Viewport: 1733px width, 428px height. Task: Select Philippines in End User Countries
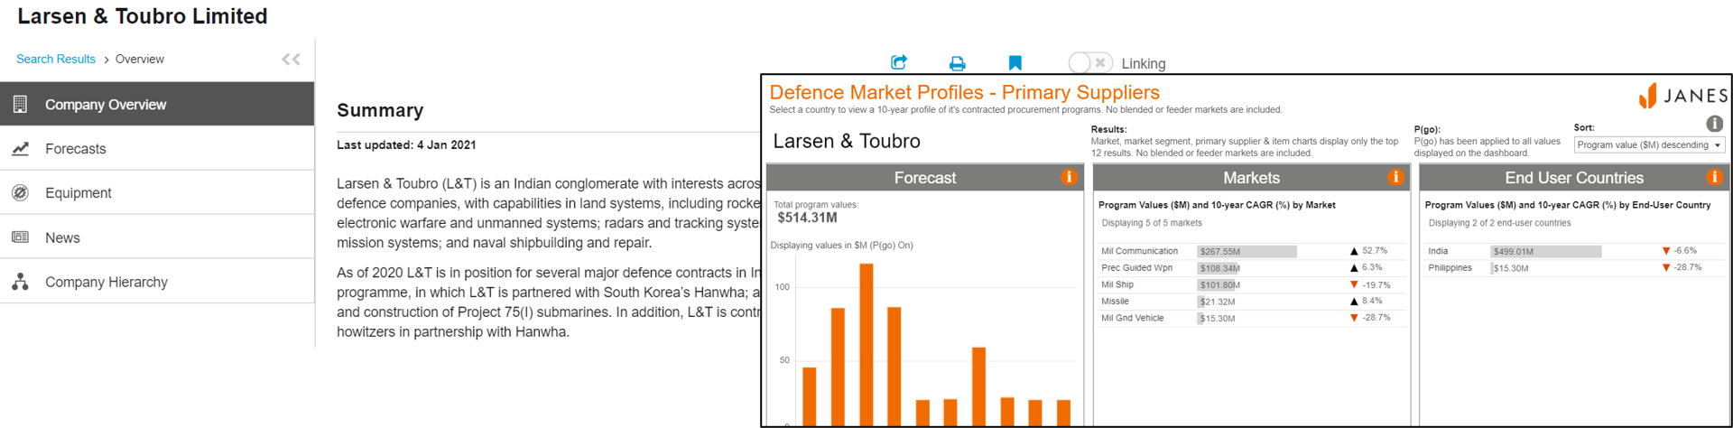click(1571, 267)
